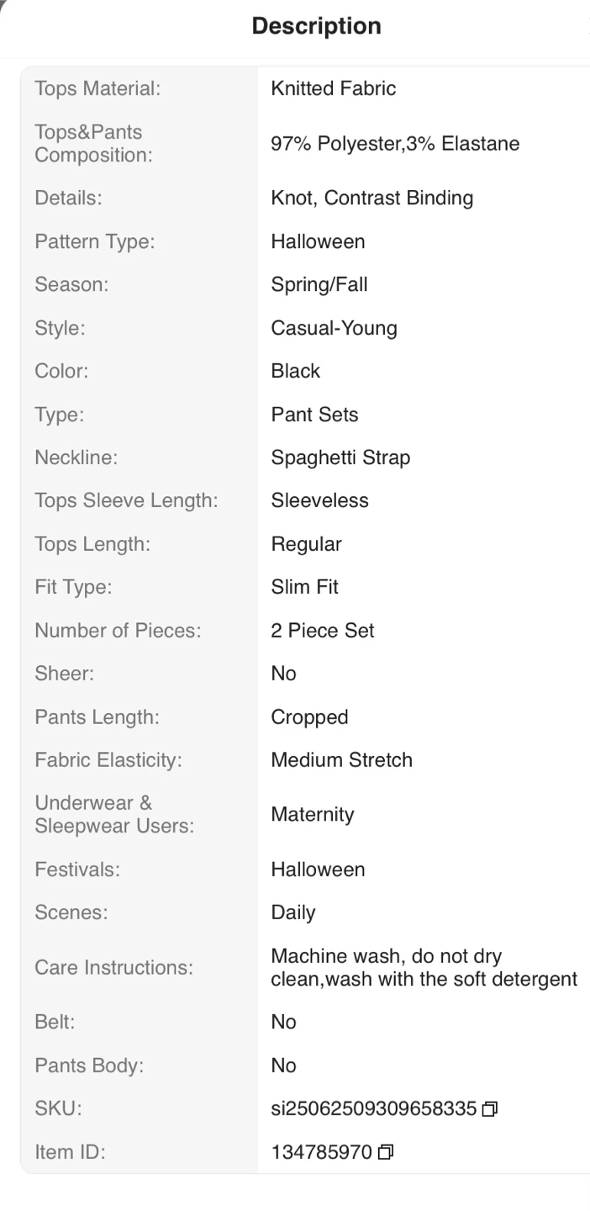Select the Item ID number 134785970
This screenshot has height=1211, width=590.
click(x=322, y=1152)
